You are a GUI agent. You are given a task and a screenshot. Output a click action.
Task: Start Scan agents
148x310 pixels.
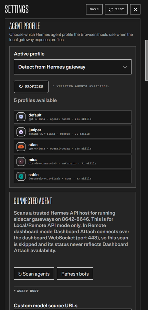pyautogui.click(x=34, y=273)
